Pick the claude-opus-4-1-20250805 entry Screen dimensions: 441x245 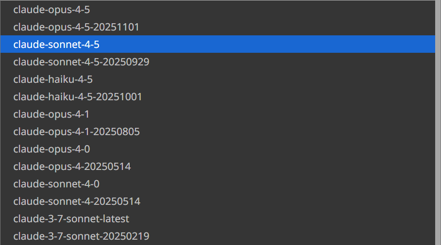pos(76,131)
